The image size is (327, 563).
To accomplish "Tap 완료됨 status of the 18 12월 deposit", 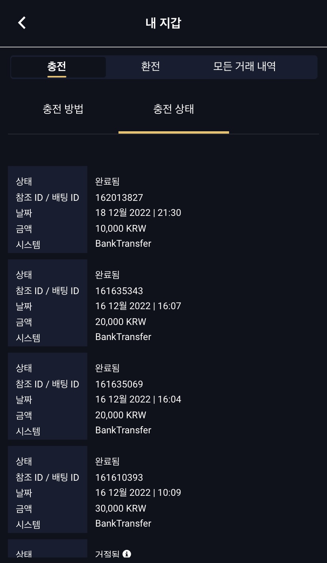I will point(107,181).
